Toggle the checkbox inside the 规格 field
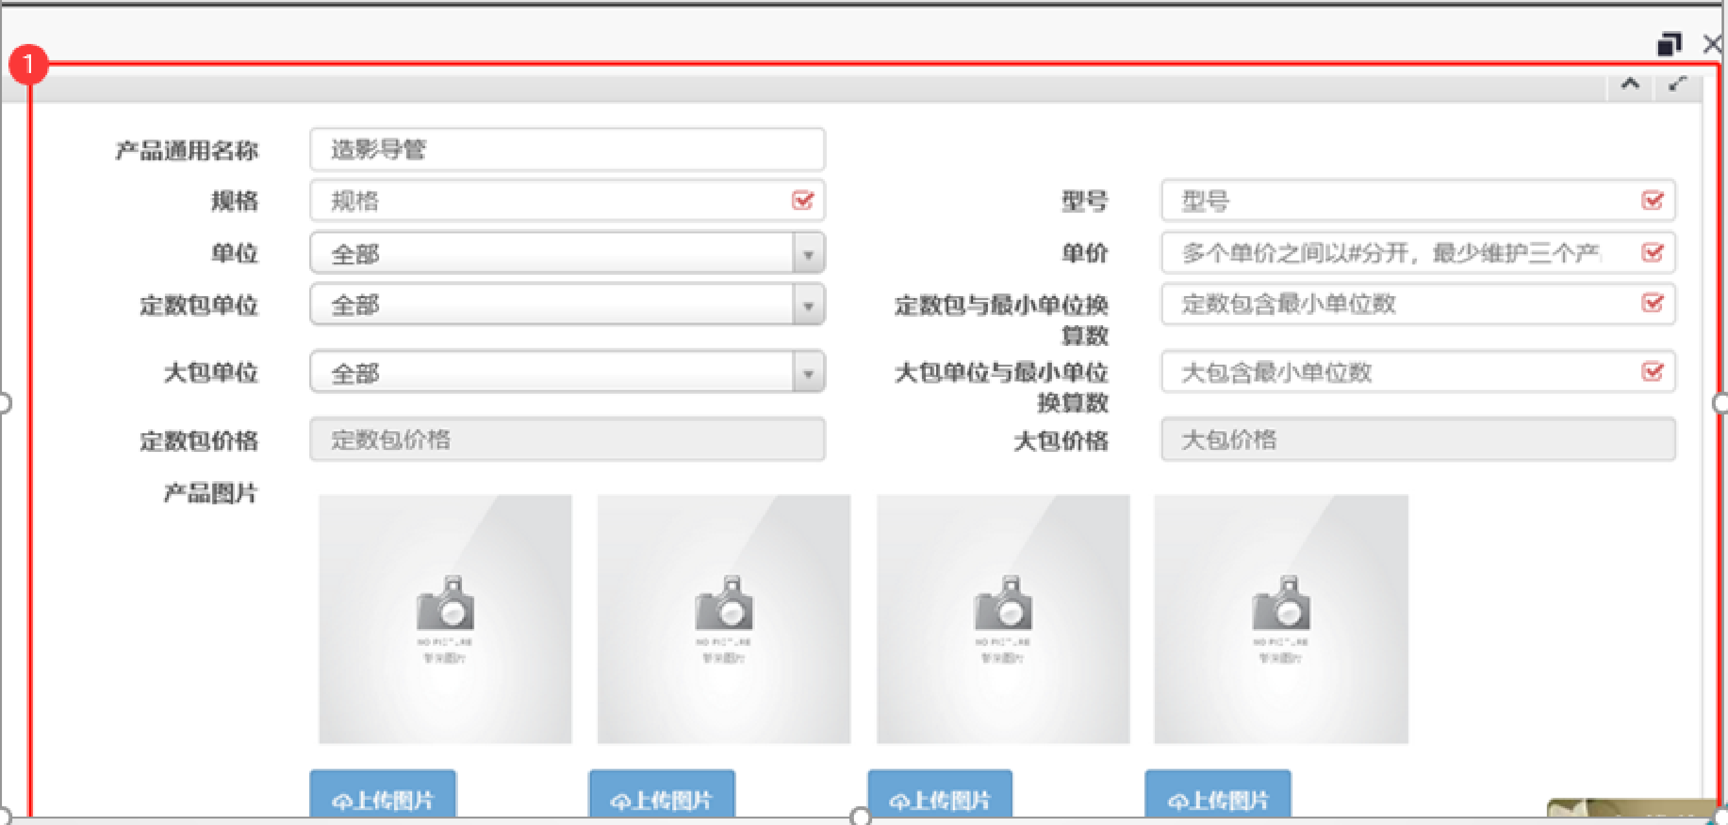1728x825 pixels. [803, 200]
